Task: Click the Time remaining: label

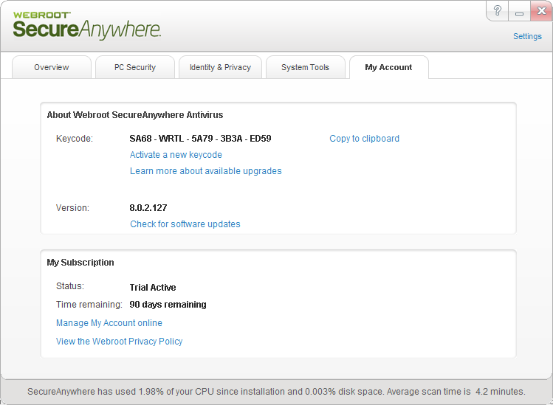Action: coord(89,305)
